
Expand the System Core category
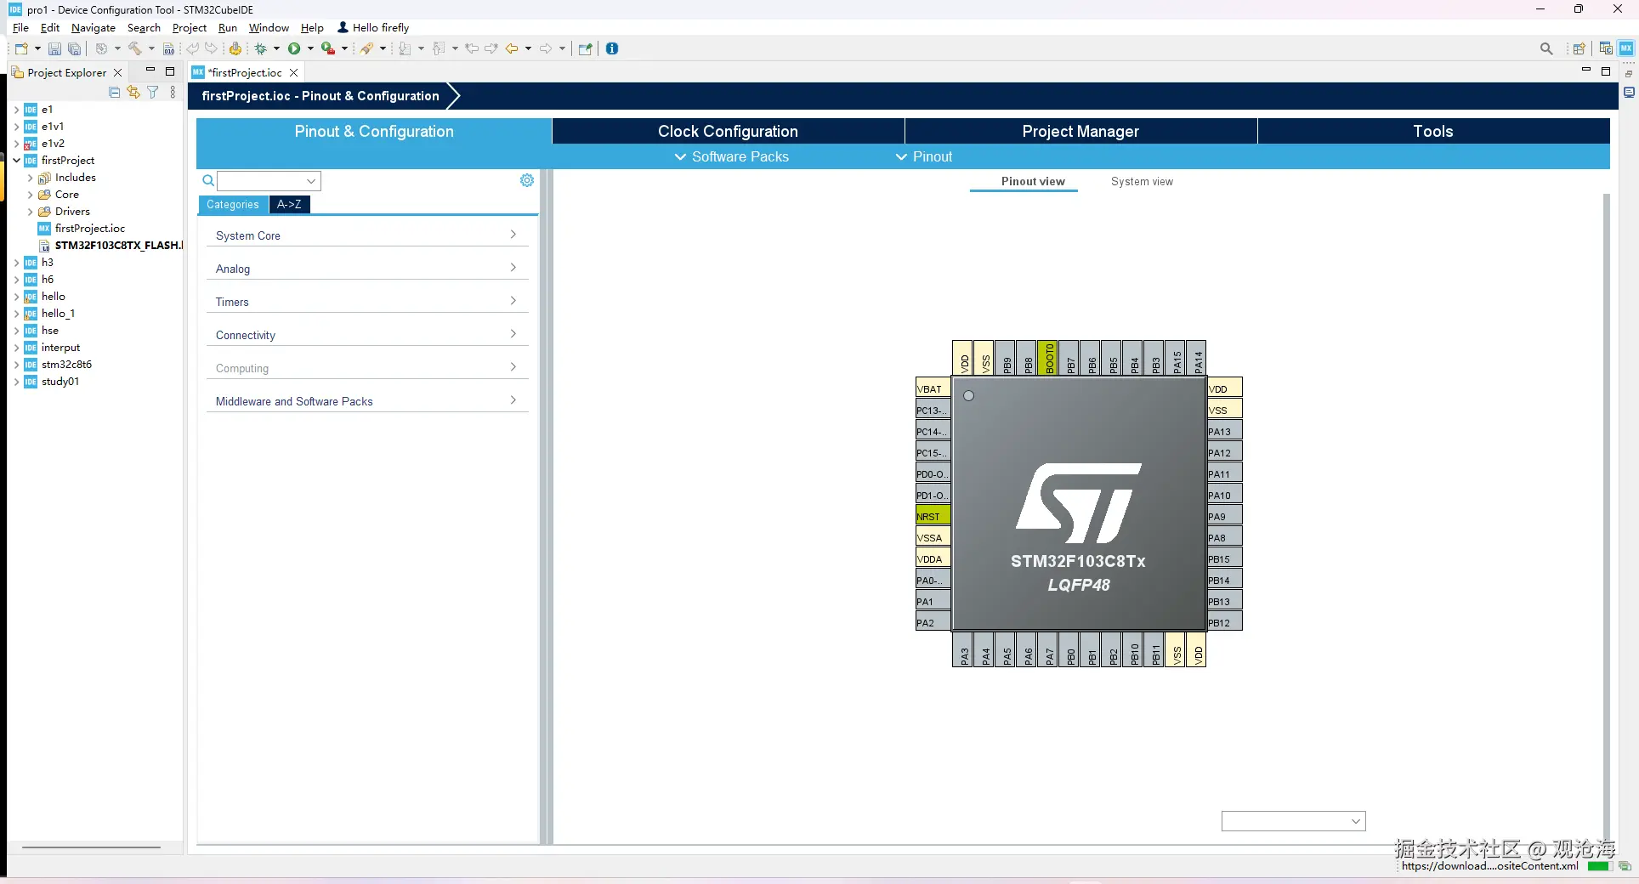(367, 235)
